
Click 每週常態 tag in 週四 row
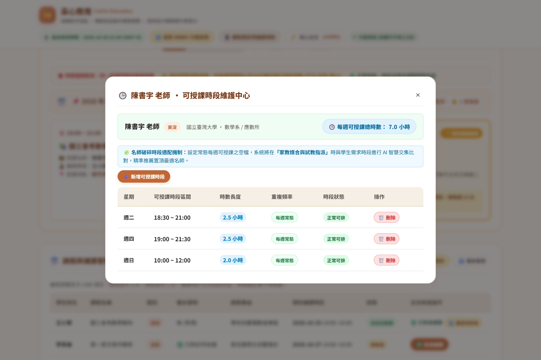click(x=285, y=239)
